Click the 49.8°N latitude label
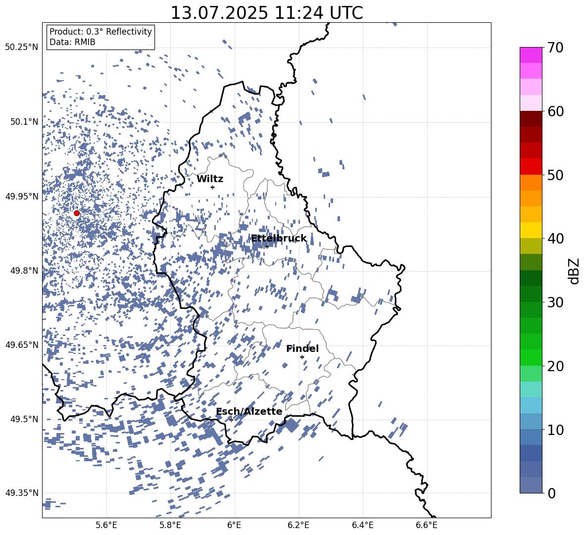Image resolution: width=586 pixels, height=535 pixels. (24, 271)
